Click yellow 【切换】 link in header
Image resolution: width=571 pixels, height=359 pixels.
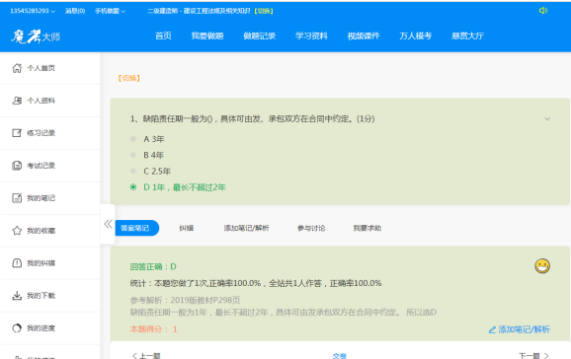264,11
